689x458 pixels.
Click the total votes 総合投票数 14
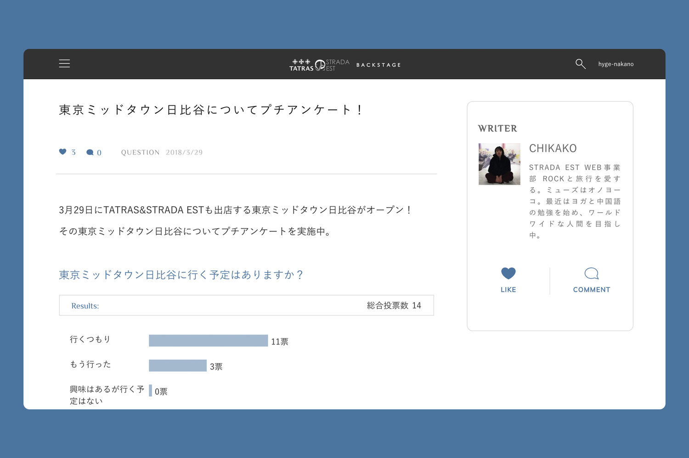coord(394,306)
